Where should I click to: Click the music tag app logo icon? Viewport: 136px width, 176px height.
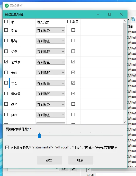7,5
